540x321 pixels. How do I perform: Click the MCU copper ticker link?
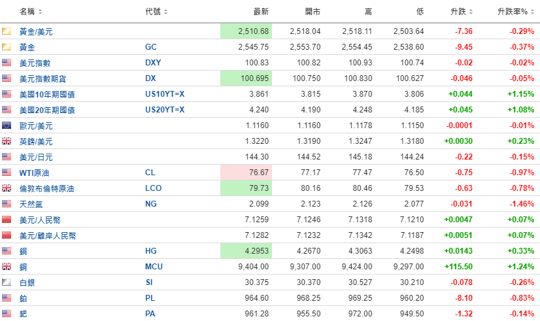pyautogui.click(x=154, y=267)
